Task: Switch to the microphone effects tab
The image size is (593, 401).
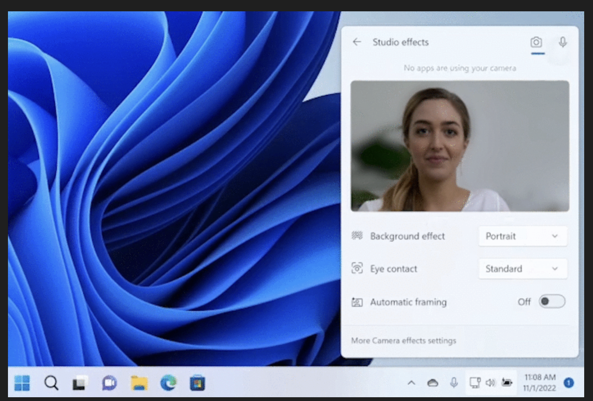Action: (x=562, y=42)
